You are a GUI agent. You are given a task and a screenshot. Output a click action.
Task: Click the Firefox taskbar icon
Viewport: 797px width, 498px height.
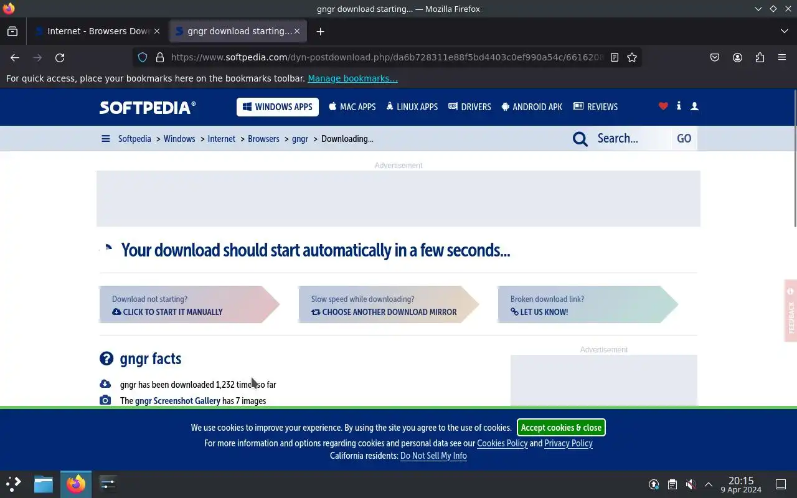tap(76, 484)
